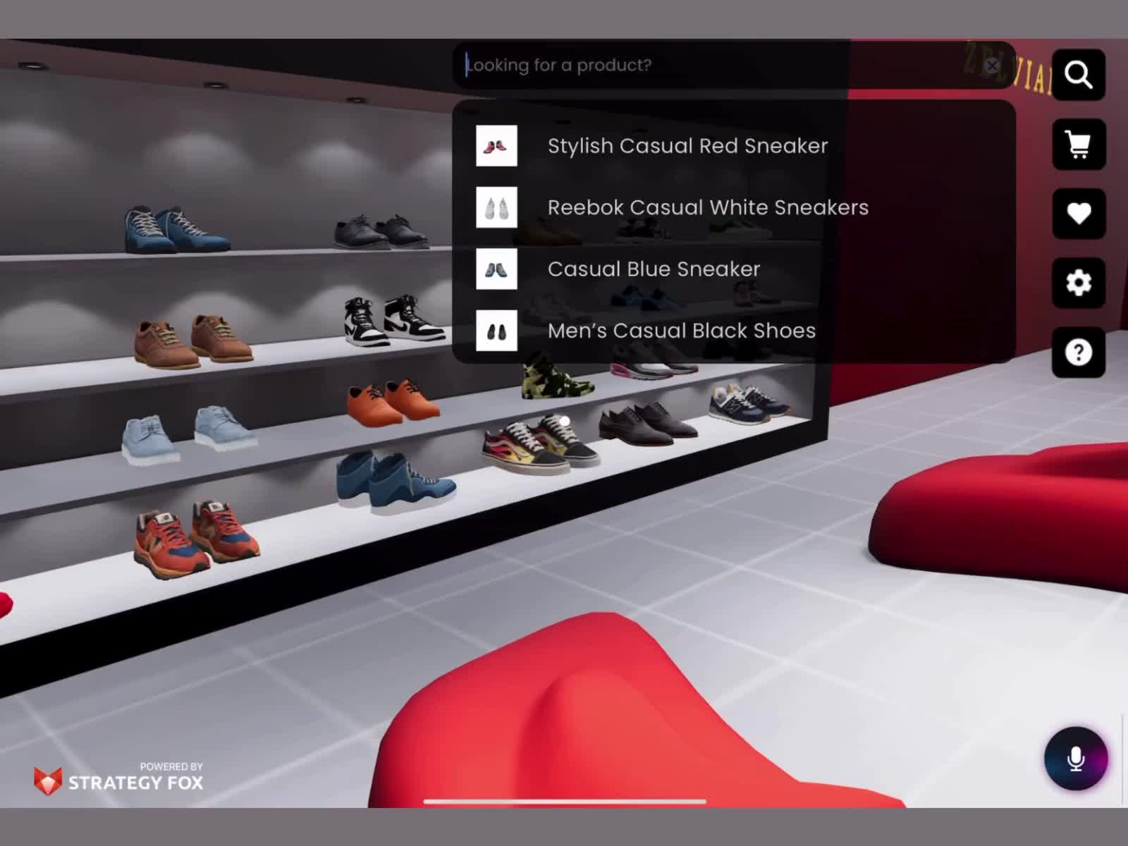Viewport: 1128px width, 846px height.
Task: Open the settings gear
Action: tap(1078, 283)
